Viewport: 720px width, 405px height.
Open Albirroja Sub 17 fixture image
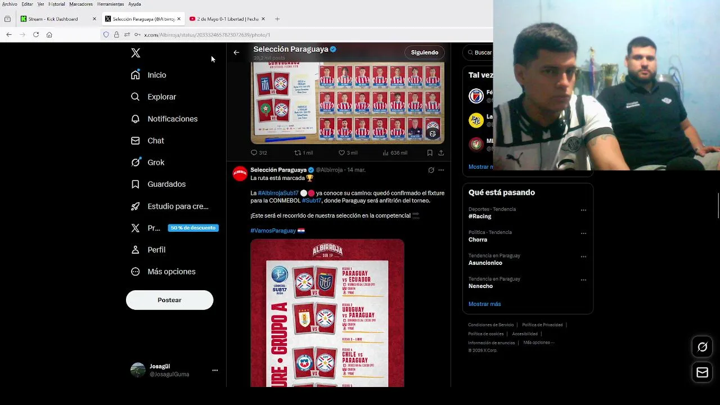tap(327, 313)
